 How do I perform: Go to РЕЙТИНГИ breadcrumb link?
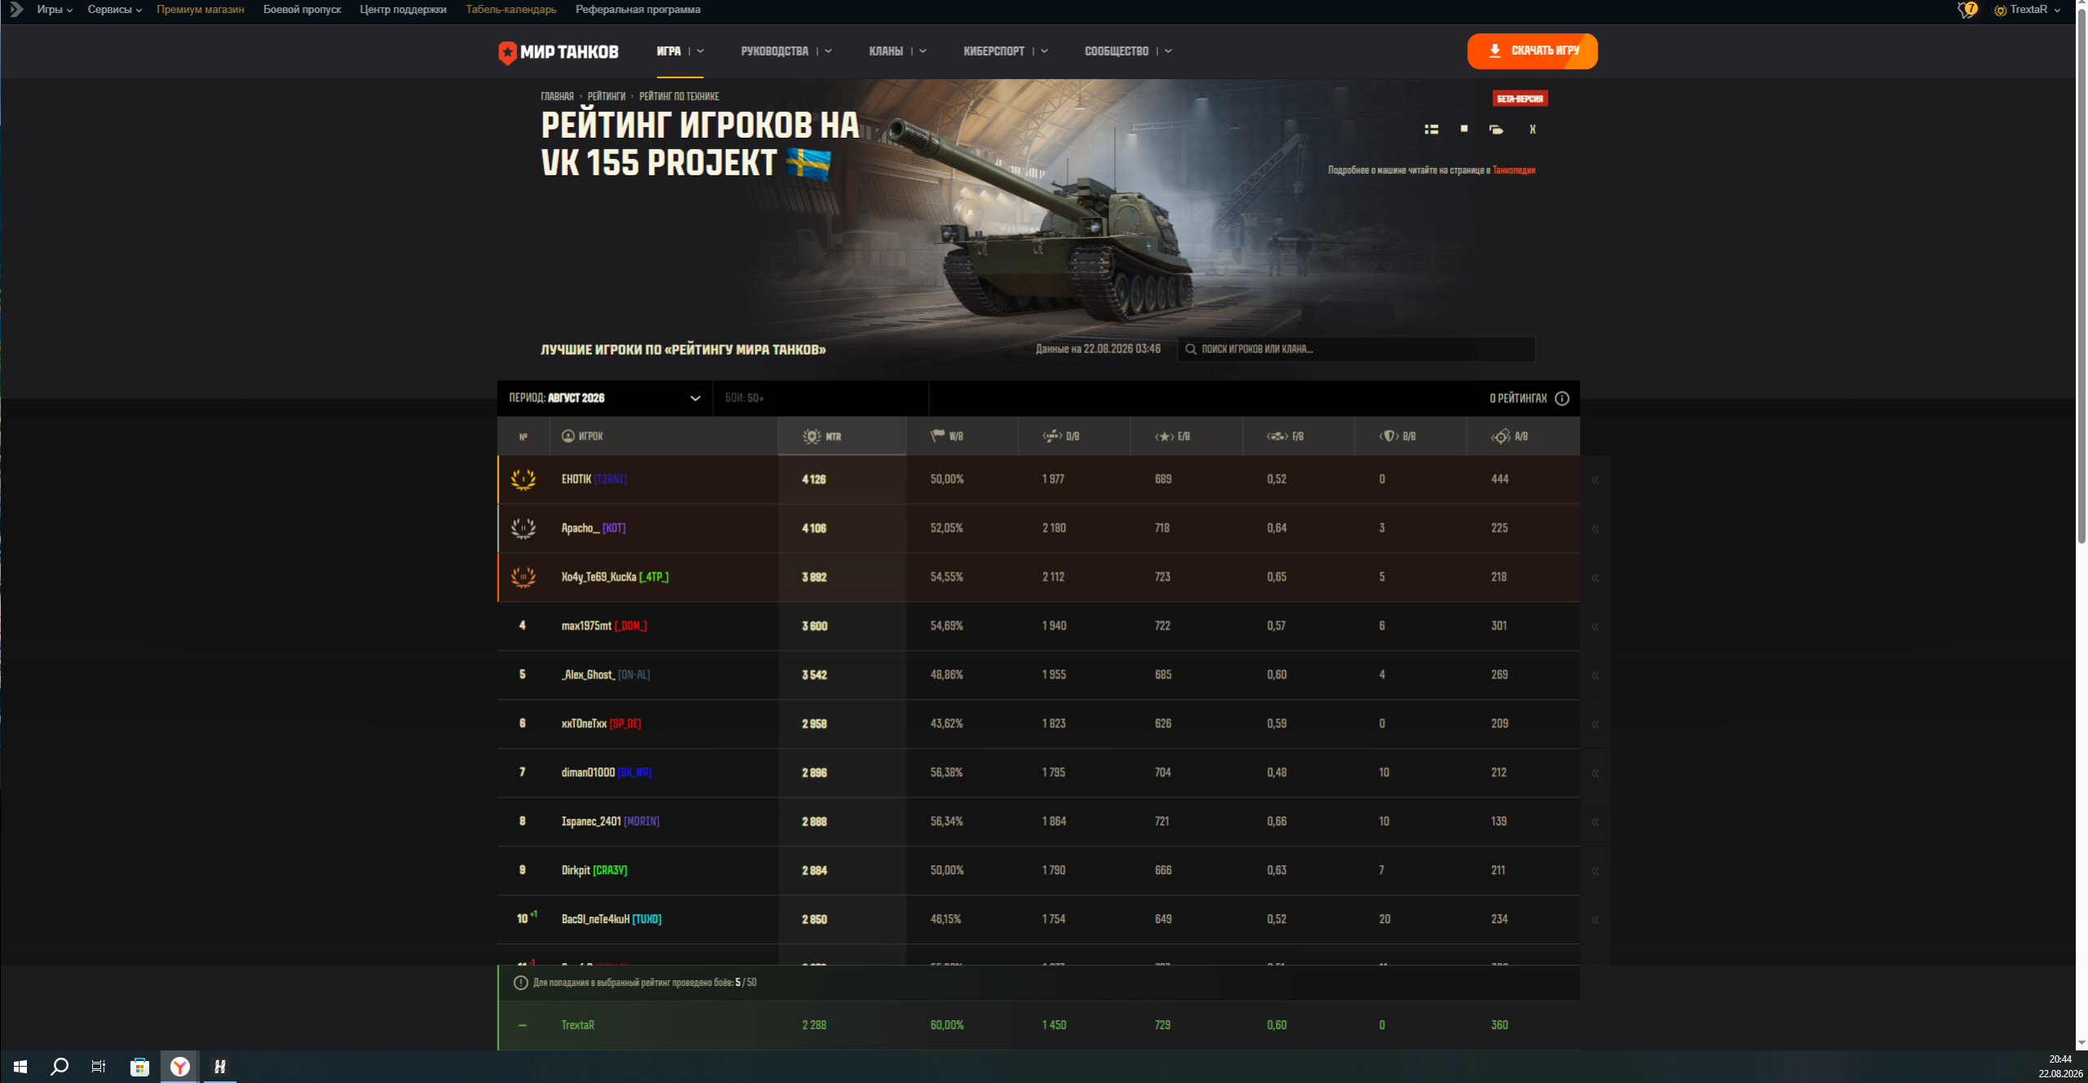(607, 97)
